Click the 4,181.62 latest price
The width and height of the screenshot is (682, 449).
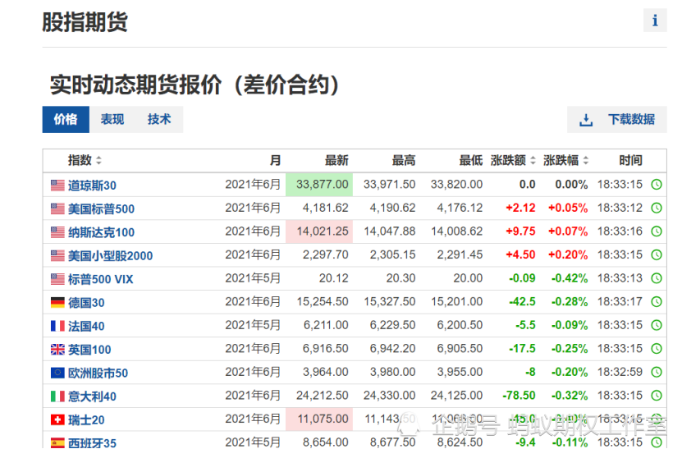coord(326,208)
